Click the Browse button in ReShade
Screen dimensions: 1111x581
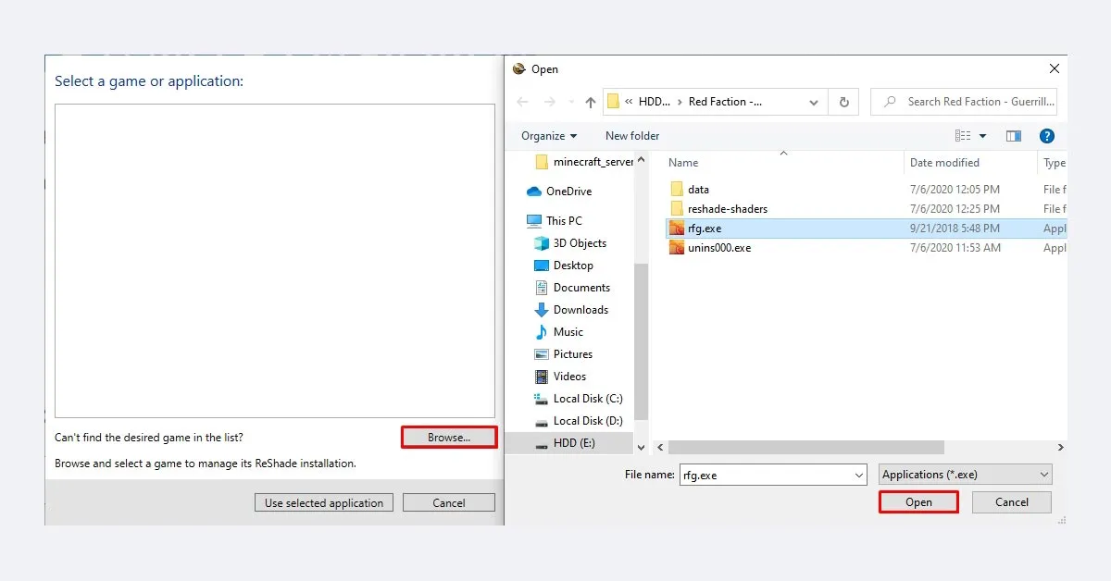(448, 437)
